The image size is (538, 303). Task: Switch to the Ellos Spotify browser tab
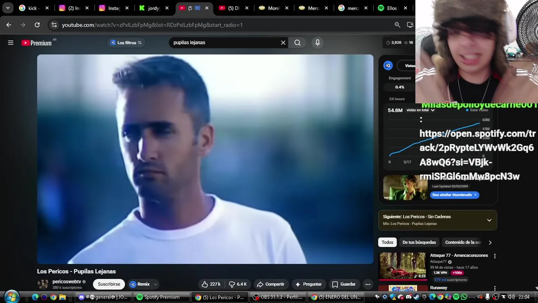(x=392, y=8)
